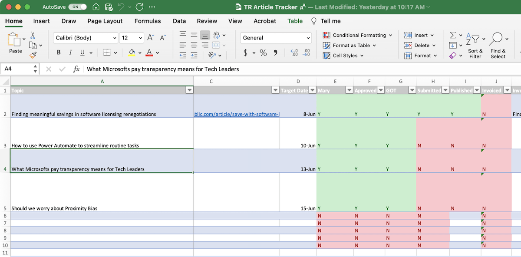Screen dimensions: 521x257
Task: Click the percent style icon
Action: pos(263,53)
